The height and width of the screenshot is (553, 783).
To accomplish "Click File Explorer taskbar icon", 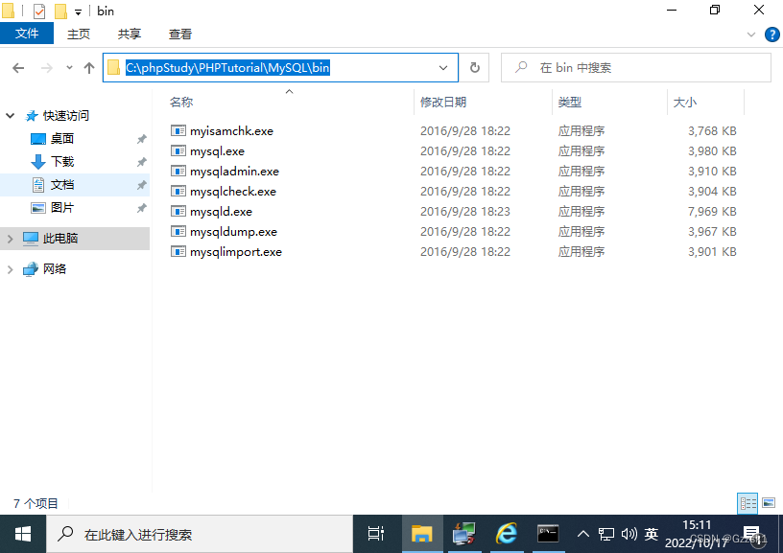I will tap(421, 534).
